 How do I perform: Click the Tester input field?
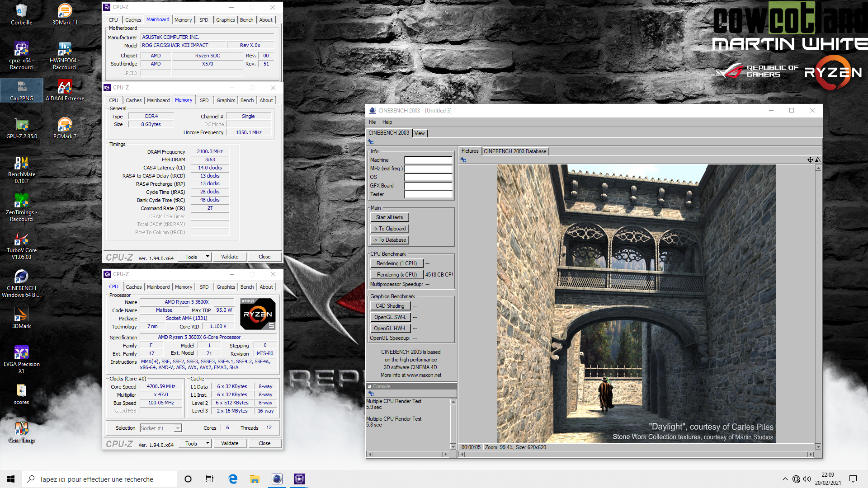click(x=428, y=194)
